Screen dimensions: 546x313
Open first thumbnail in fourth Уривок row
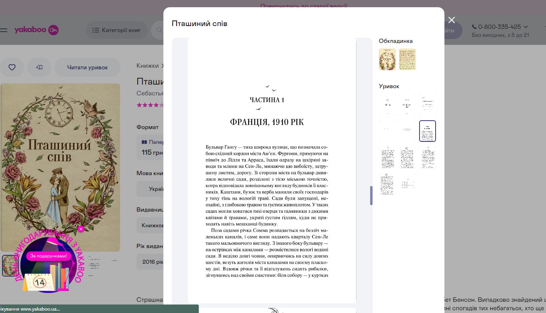[387, 184]
